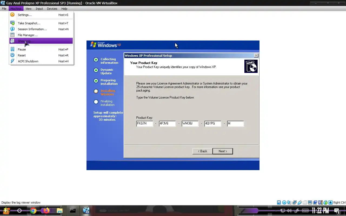This screenshot has width=346, height=216.
Task: Click the keyboard capture arrow icon
Action: tap(330, 202)
